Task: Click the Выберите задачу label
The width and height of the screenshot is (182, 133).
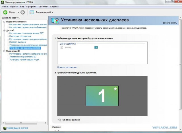Action: point(11,18)
